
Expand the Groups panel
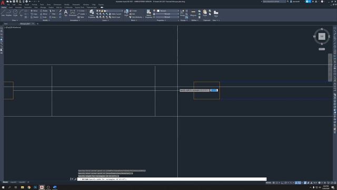click(x=184, y=20)
